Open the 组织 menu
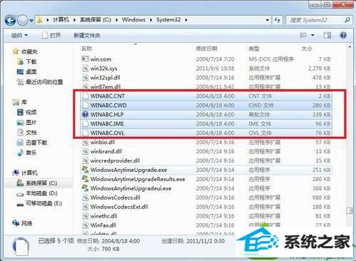This screenshot has height=261, width=356. pos(19,36)
